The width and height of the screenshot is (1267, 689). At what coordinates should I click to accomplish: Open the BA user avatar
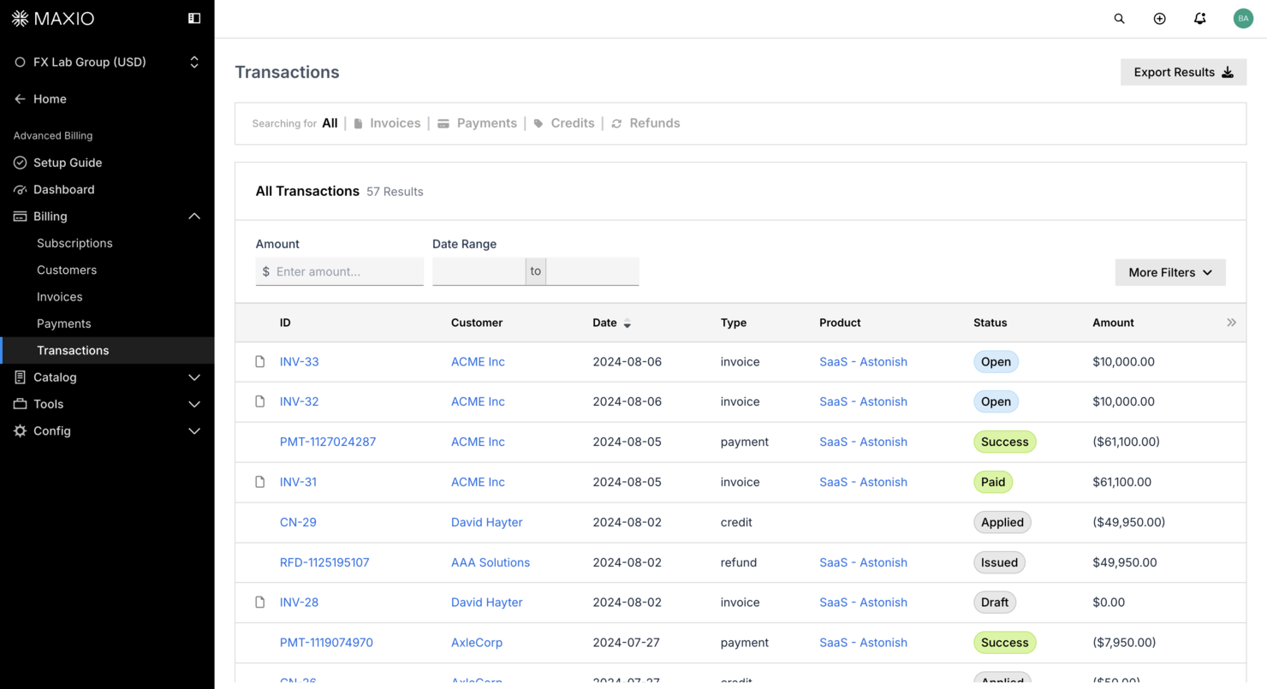point(1243,18)
